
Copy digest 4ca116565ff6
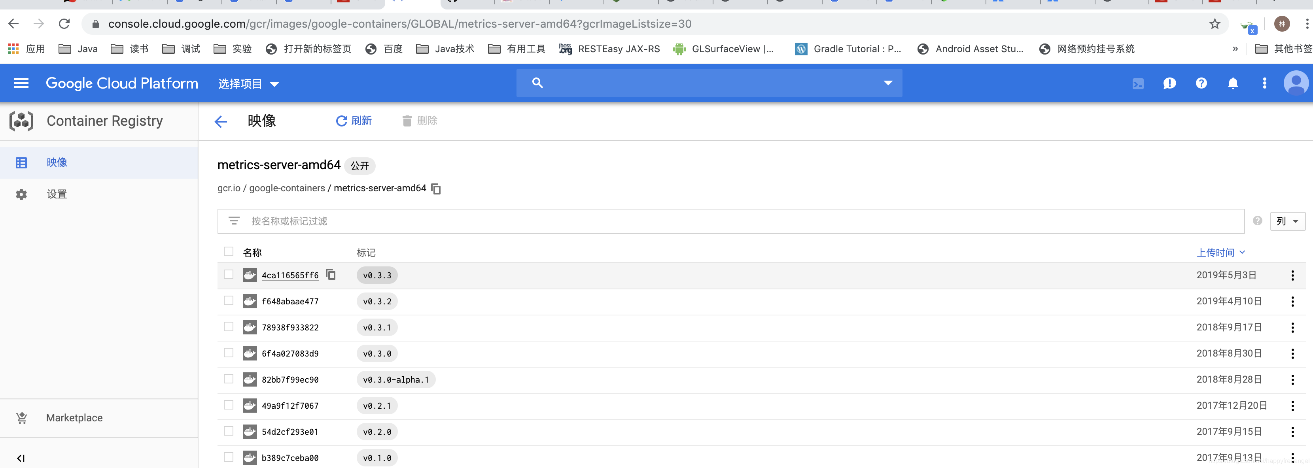click(331, 274)
